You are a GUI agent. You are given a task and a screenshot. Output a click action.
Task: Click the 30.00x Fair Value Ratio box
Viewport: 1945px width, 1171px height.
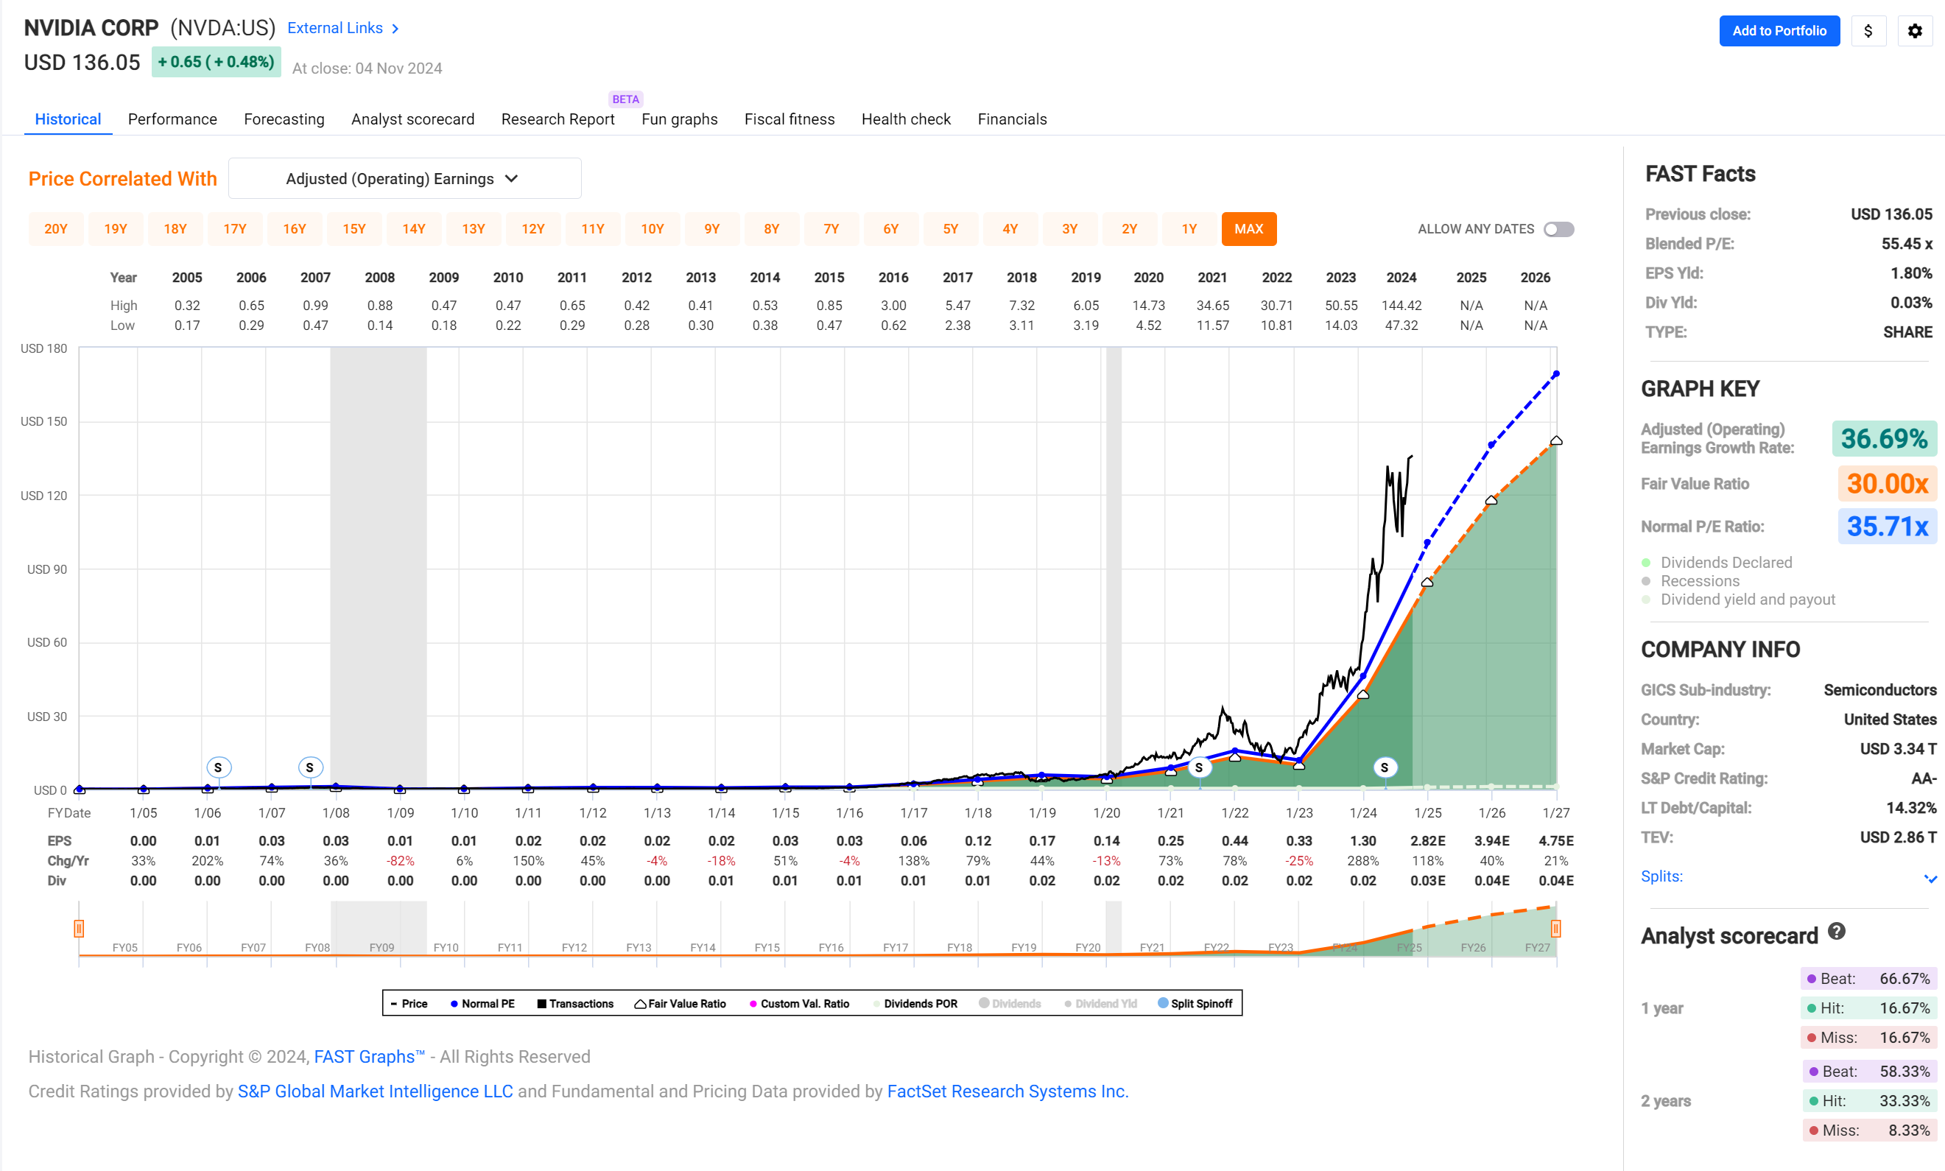[1887, 484]
